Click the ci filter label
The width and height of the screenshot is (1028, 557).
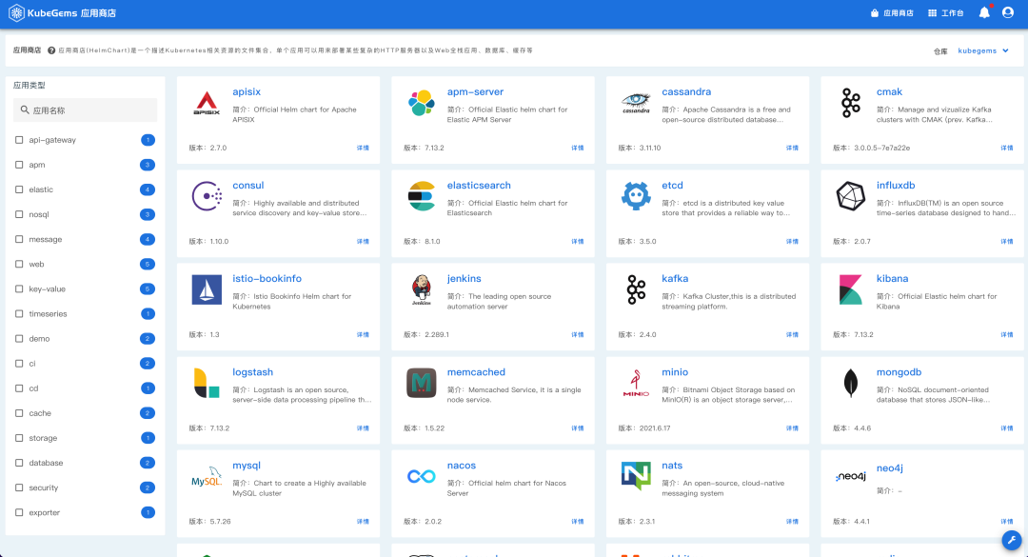(32, 364)
